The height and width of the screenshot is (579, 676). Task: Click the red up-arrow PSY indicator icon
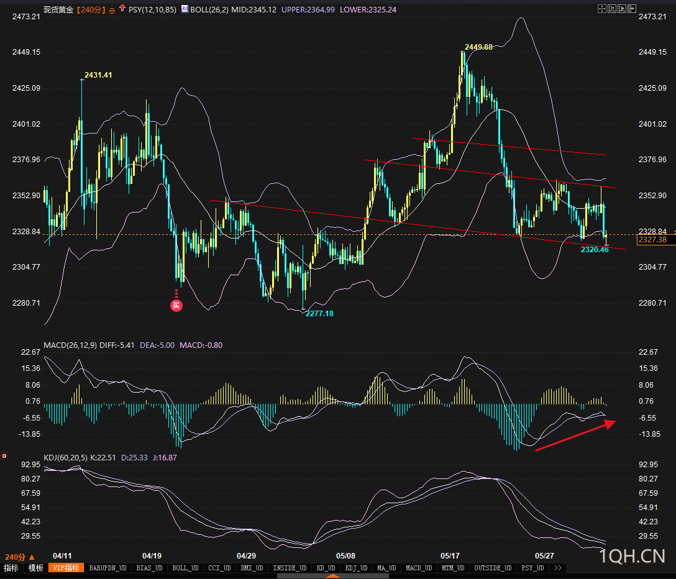click(122, 8)
